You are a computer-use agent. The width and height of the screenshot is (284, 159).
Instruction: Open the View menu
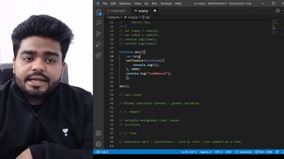click(x=138, y=4)
